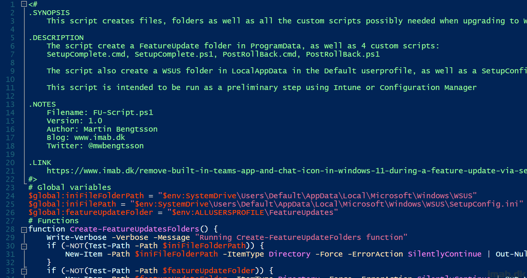Click the .SYNOPSIS keyword

coord(49,12)
